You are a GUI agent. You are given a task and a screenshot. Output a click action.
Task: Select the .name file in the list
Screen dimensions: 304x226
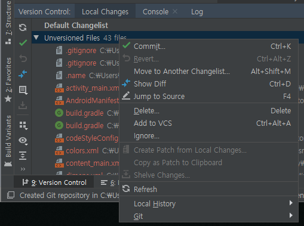(x=76, y=76)
